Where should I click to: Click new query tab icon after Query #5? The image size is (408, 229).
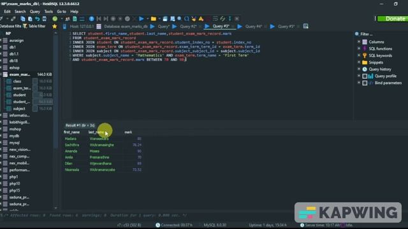point(306,26)
